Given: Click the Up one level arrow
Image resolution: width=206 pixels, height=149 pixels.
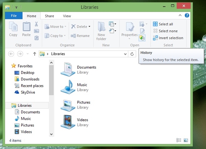Looking at the screenshot, I should pos(34,54).
